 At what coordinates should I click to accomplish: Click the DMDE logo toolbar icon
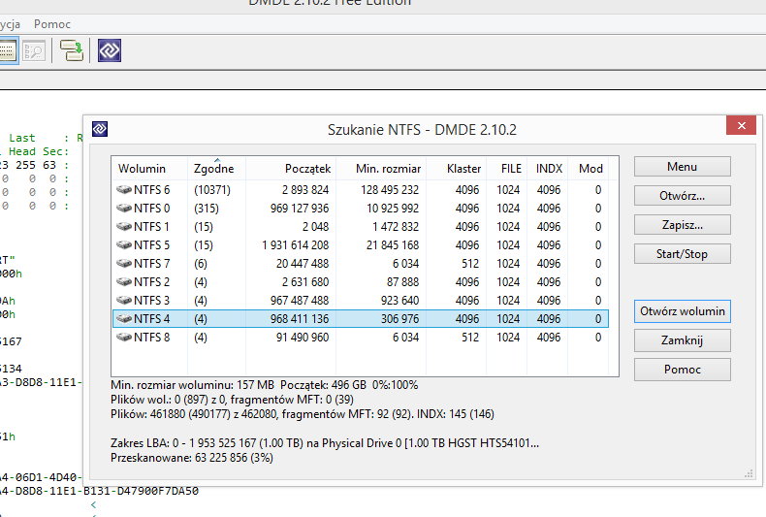click(109, 50)
